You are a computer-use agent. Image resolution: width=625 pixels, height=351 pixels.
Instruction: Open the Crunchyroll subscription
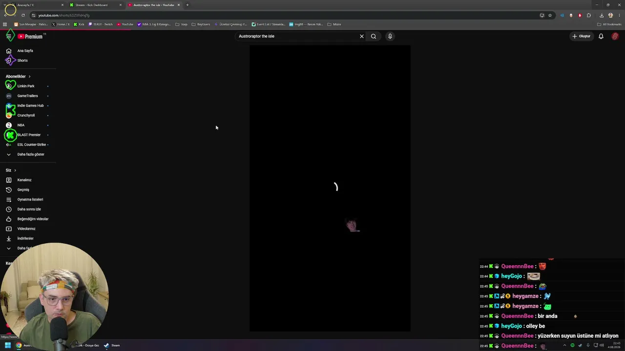[x=26, y=116]
